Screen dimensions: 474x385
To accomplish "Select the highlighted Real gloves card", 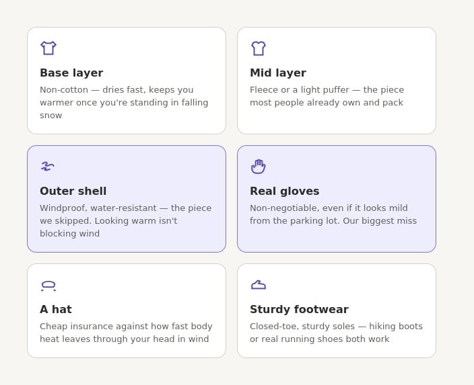I will pyautogui.click(x=337, y=199).
